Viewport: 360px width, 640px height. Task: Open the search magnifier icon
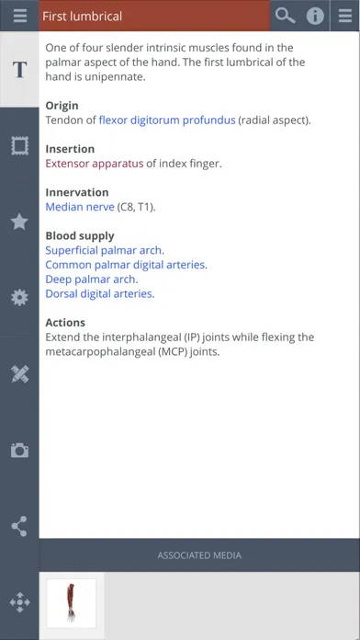click(x=285, y=16)
